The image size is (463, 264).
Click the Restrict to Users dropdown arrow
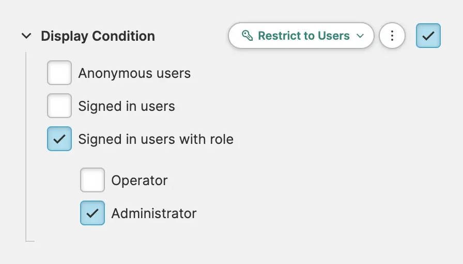[360, 36]
